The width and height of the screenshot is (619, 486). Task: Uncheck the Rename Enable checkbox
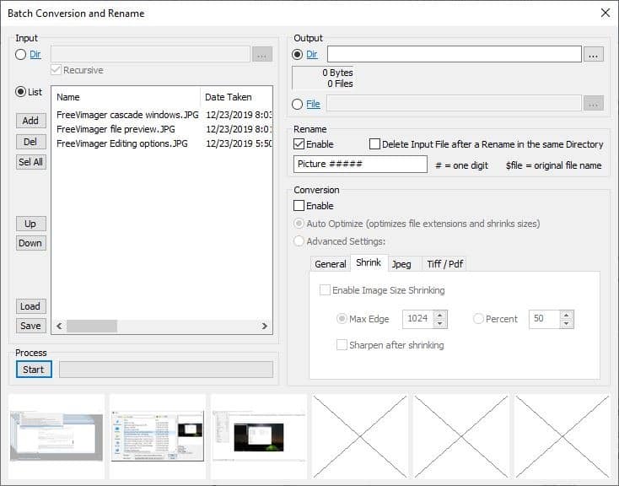(299, 144)
